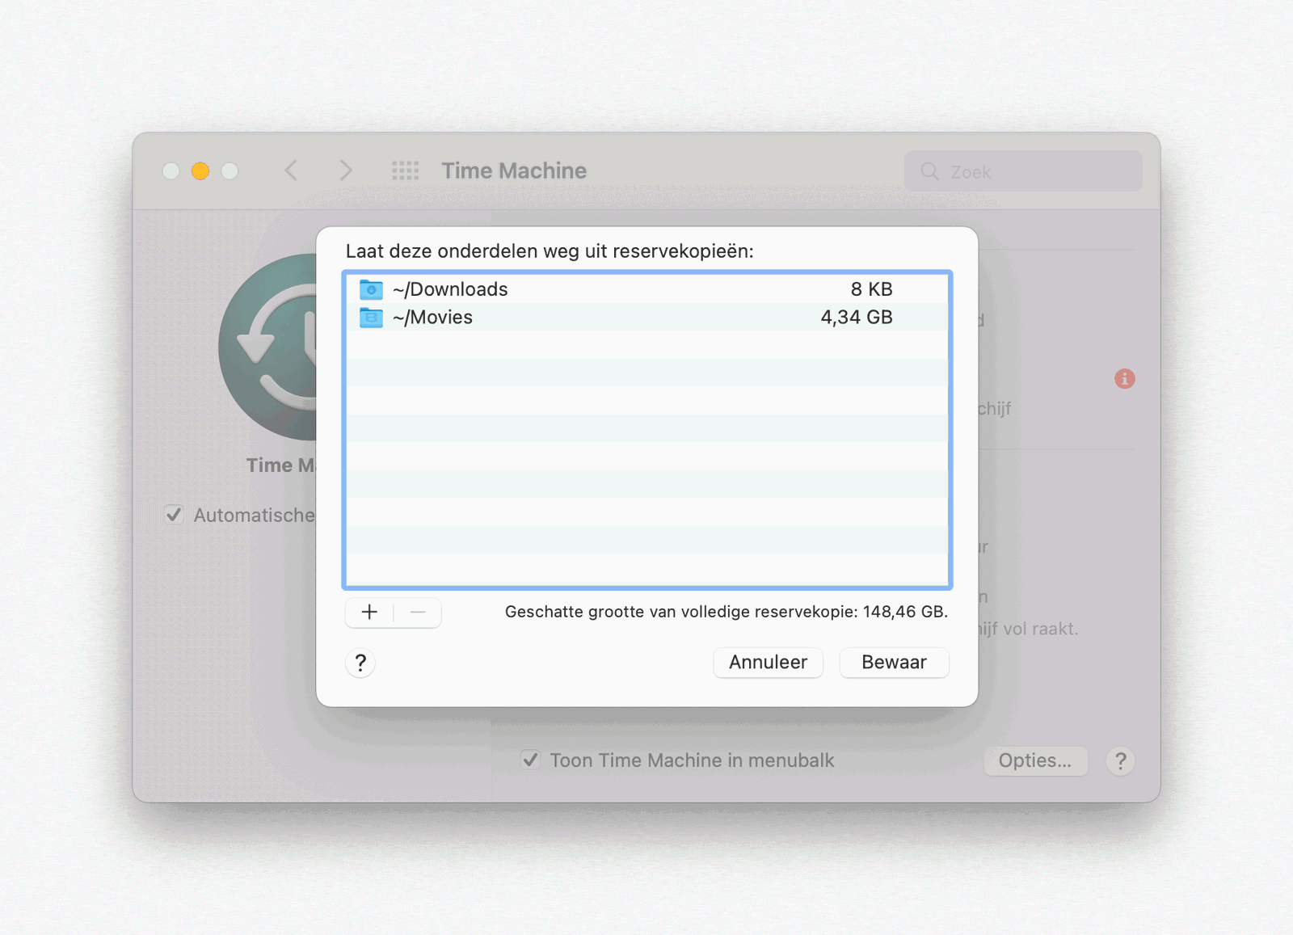Click the Time Machine window title
The width and height of the screenshot is (1293, 935).
coord(514,171)
